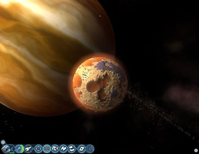Click the wrench repair icon
This screenshot has height=154, width=199.
pos(18,149)
